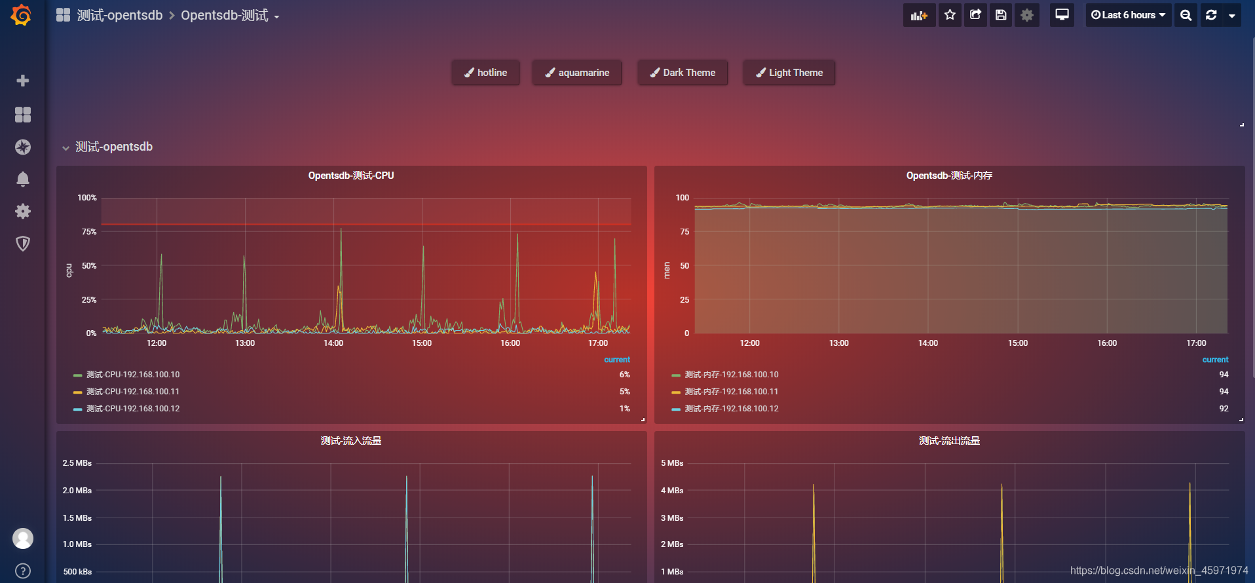Screen dimensions: 1255x583
Task: Cycle view mode with monitor icon
Action: point(1062,15)
